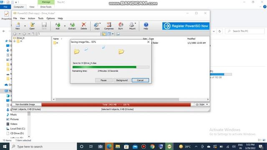
Task: Open the PowerISO File menu
Action: point(15,18)
